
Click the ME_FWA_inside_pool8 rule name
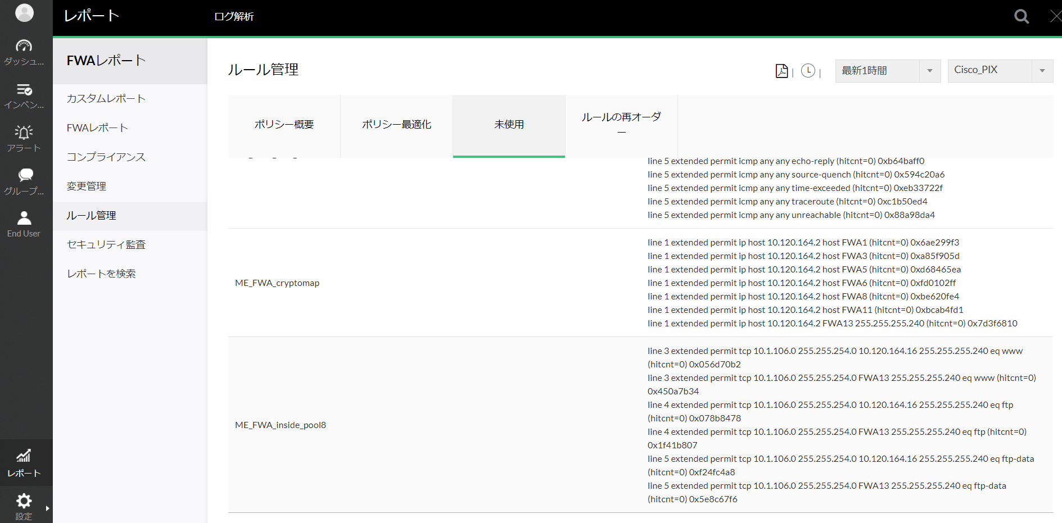(281, 425)
